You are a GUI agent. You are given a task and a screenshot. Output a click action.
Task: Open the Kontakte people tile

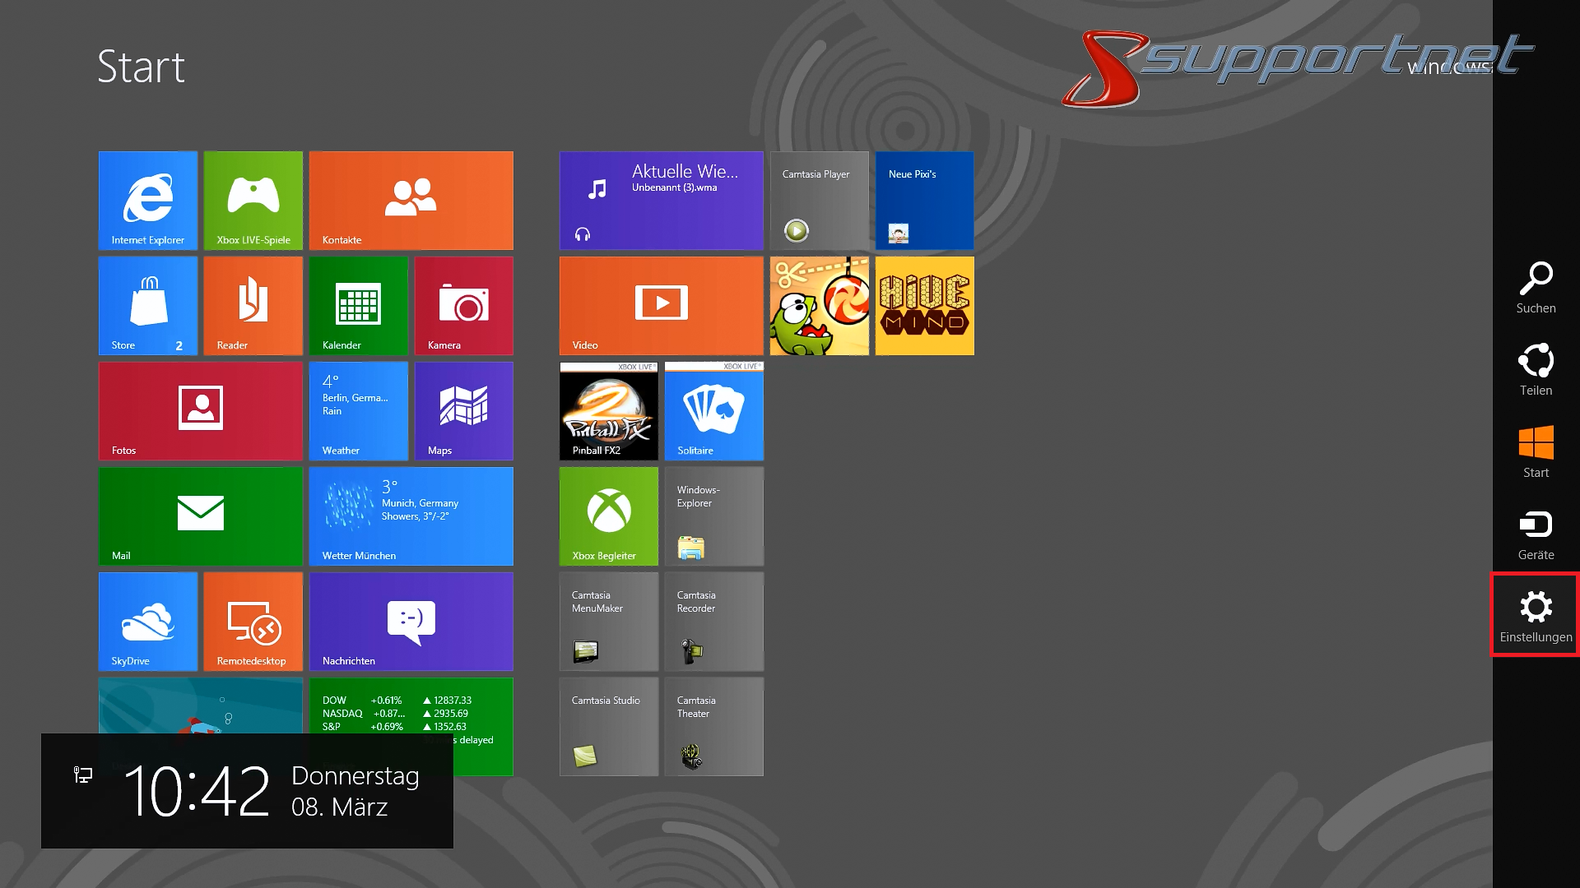pos(411,201)
